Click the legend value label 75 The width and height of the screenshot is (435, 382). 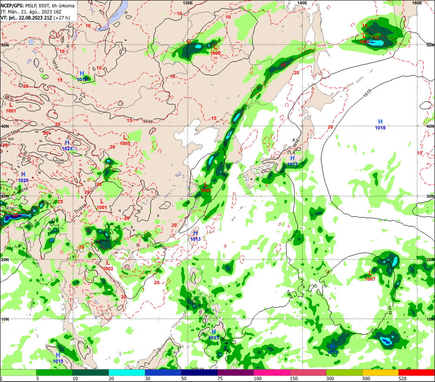(x=220, y=379)
